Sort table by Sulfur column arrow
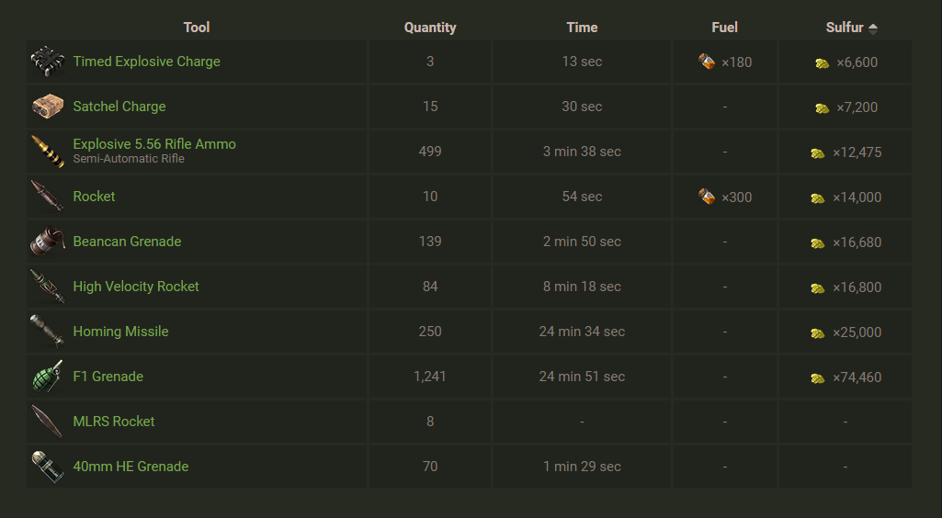Screen dimensions: 942x518 pos(872,28)
